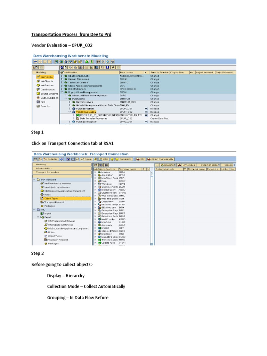Click the binoculars Find icon in InfoProvider toolbar
Image resolution: width=267 pixels, height=356 pixels.
tap(81, 67)
